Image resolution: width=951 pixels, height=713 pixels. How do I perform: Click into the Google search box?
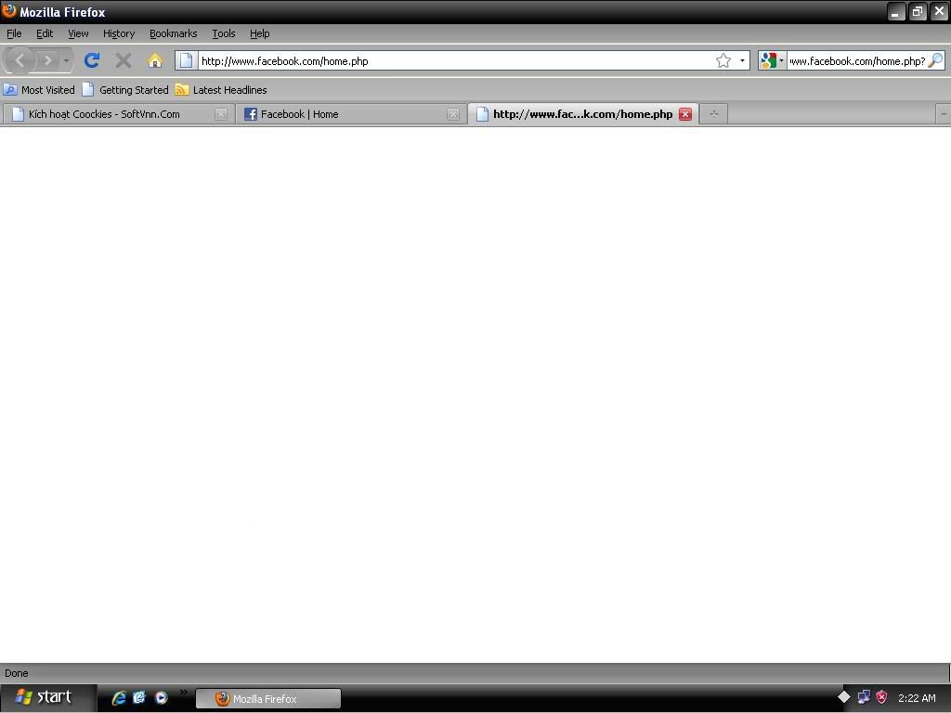857,60
